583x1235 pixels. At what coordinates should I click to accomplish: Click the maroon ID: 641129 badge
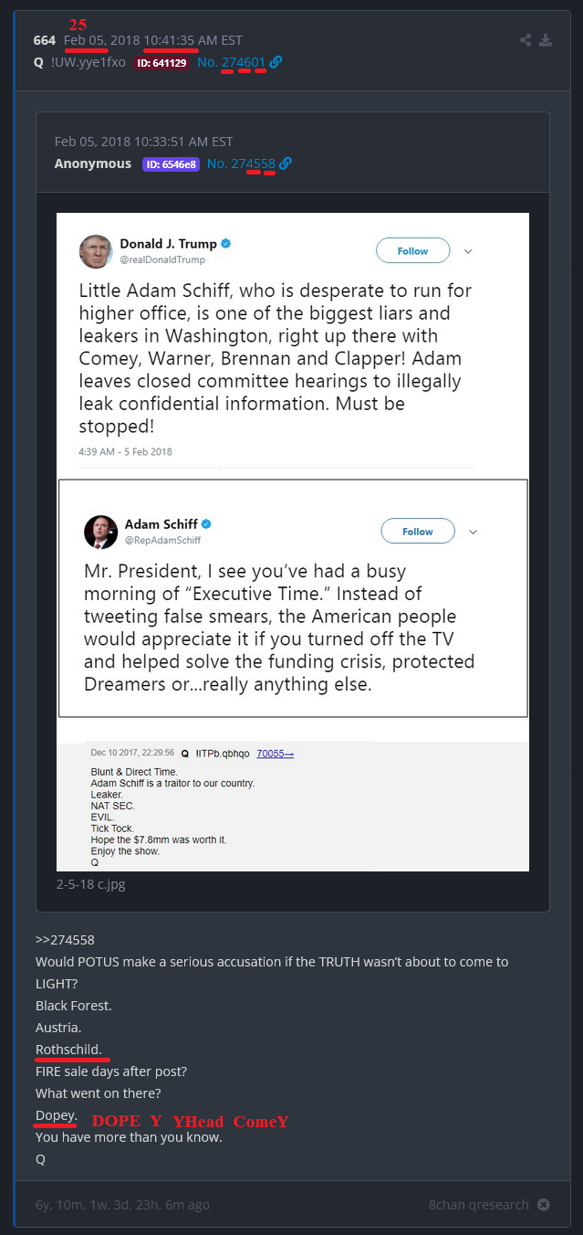click(x=161, y=63)
